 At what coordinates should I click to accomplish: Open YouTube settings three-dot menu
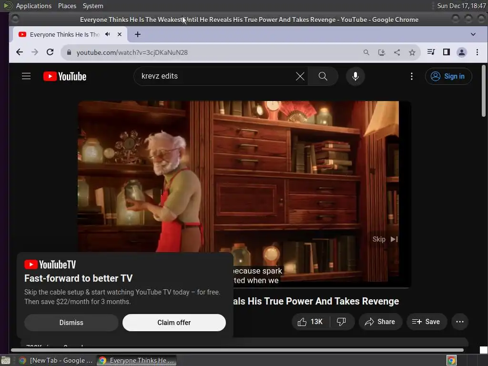click(411, 76)
